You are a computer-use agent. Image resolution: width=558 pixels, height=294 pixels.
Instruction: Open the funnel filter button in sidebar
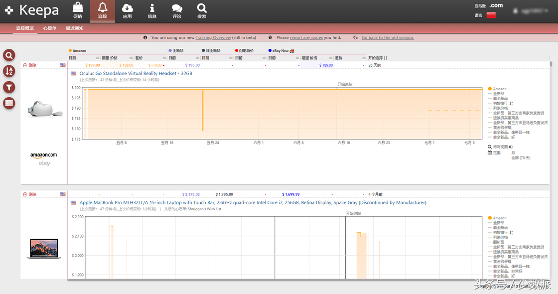pos(9,87)
